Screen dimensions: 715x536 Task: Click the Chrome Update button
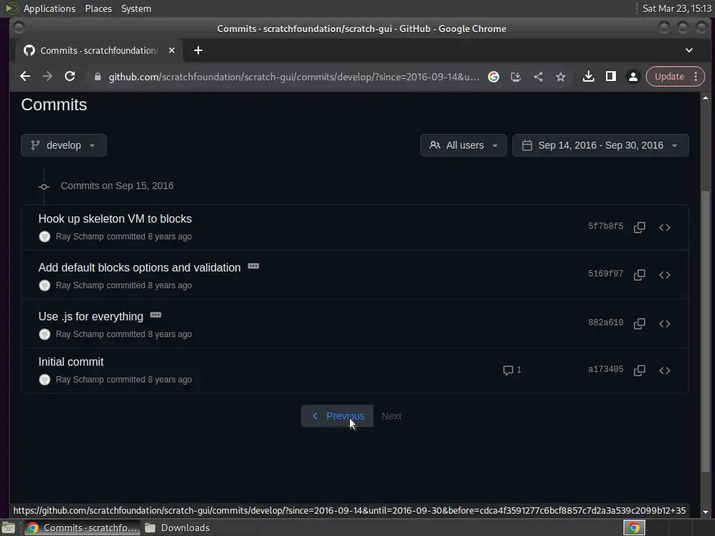(669, 77)
